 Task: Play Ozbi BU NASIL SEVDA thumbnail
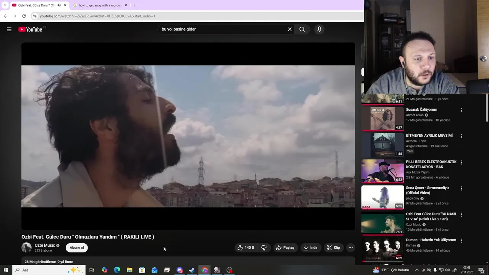point(382,223)
